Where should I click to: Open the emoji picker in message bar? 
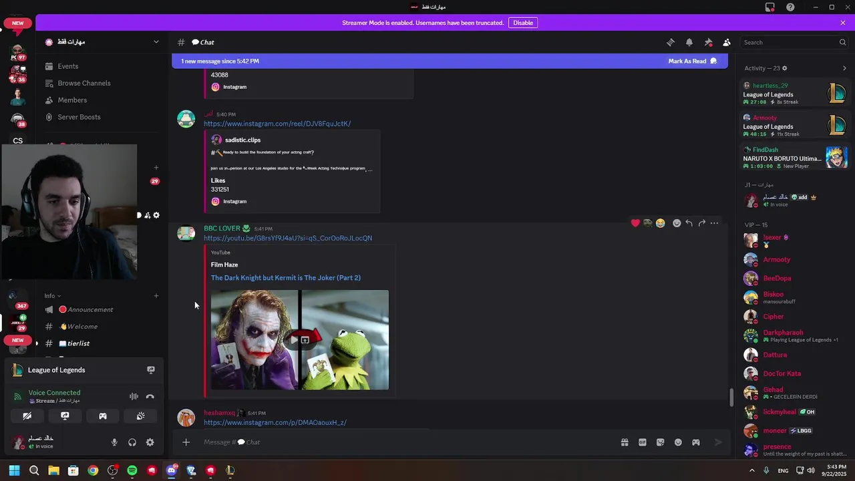click(x=678, y=442)
